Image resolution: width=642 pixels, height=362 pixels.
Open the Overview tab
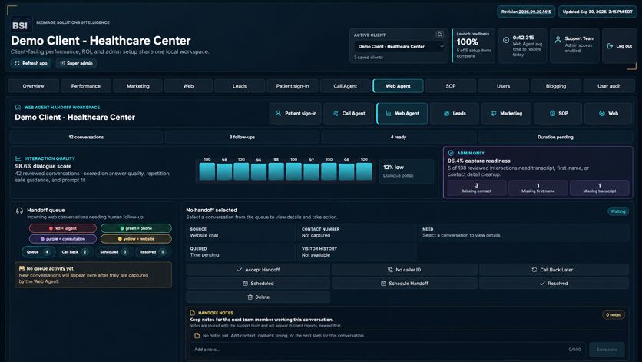tap(33, 86)
